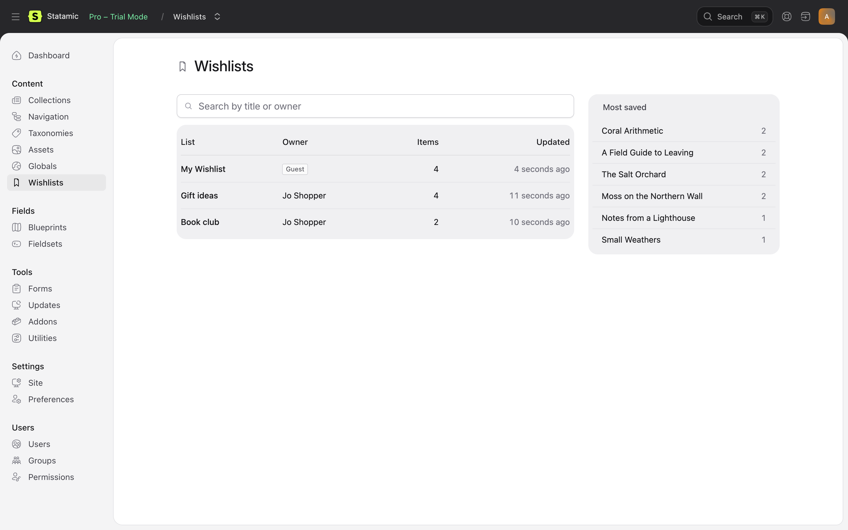Click Notes from a Lighthouse entry
848x530 pixels.
(648, 218)
